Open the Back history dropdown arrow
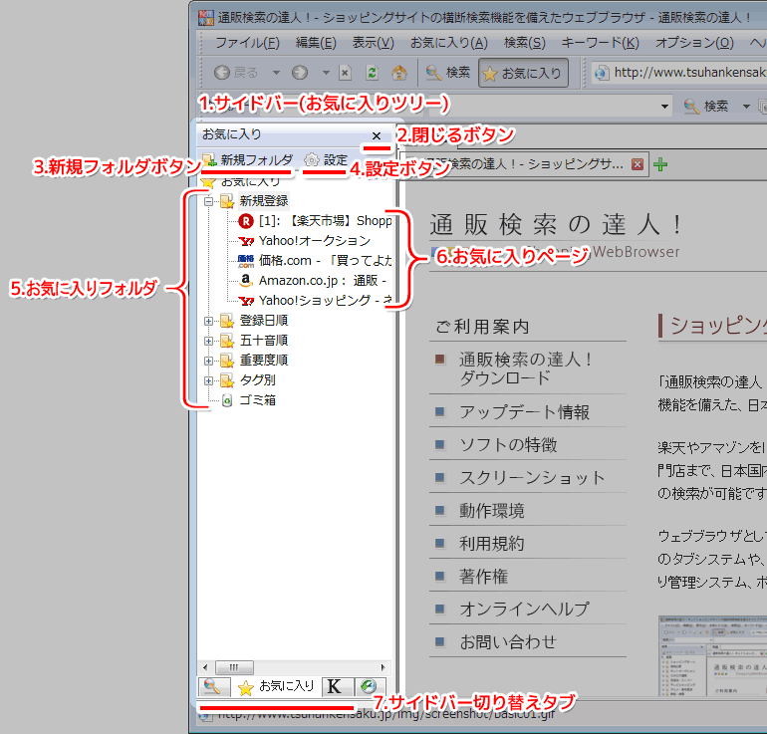Viewport: 767px width, 734px height. tap(276, 73)
